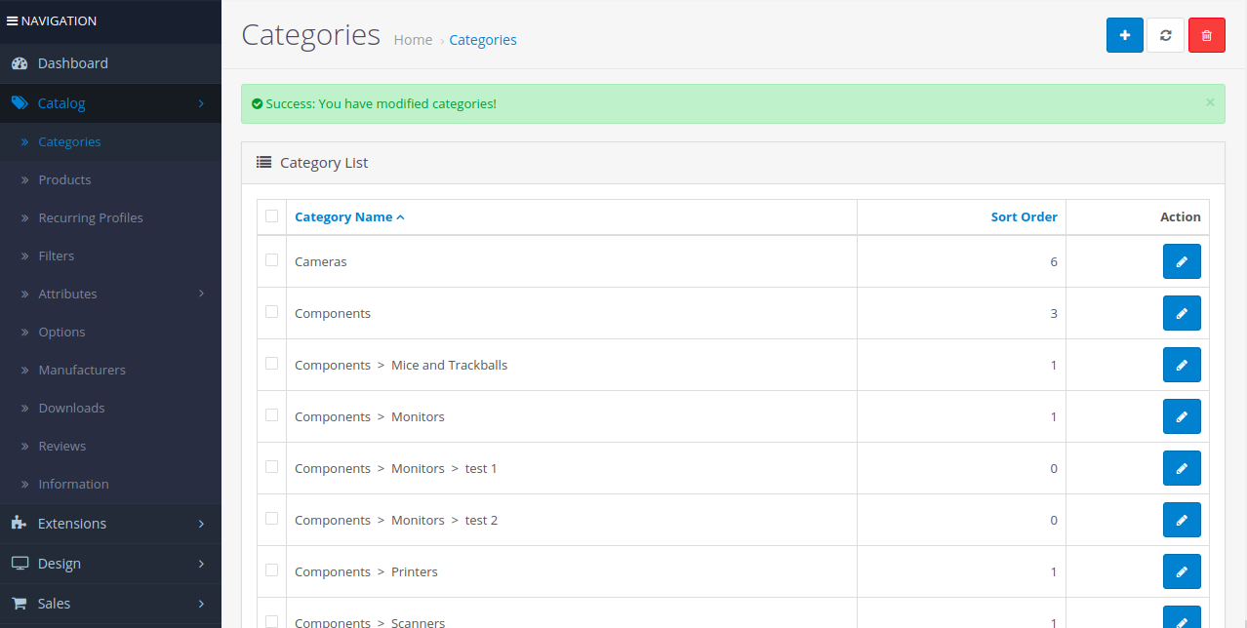Expand the Catalog menu in the sidebar
Screen dimensions: 1247x628
click(60, 102)
